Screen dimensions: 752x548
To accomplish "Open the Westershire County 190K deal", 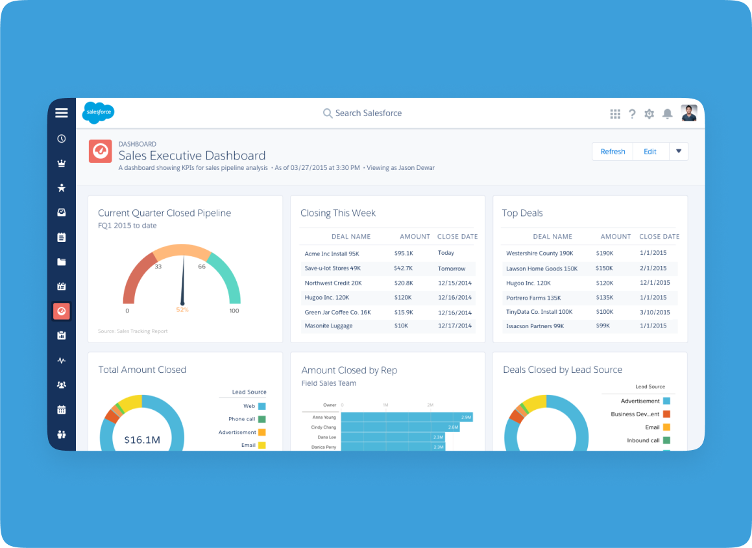I will (539, 254).
